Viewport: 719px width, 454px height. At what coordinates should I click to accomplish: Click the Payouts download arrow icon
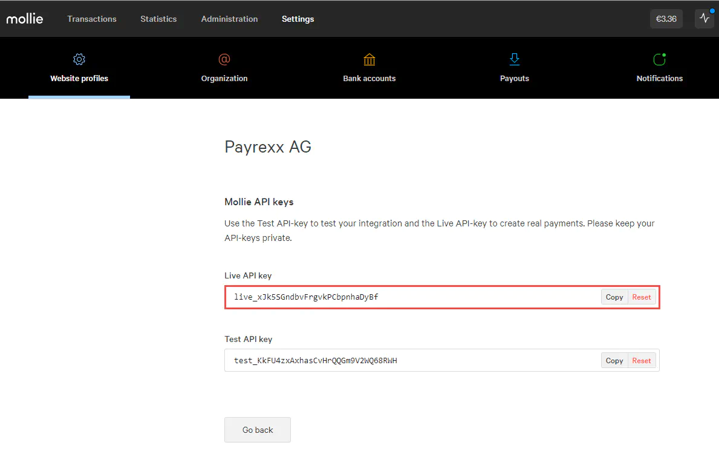[x=515, y=59]
